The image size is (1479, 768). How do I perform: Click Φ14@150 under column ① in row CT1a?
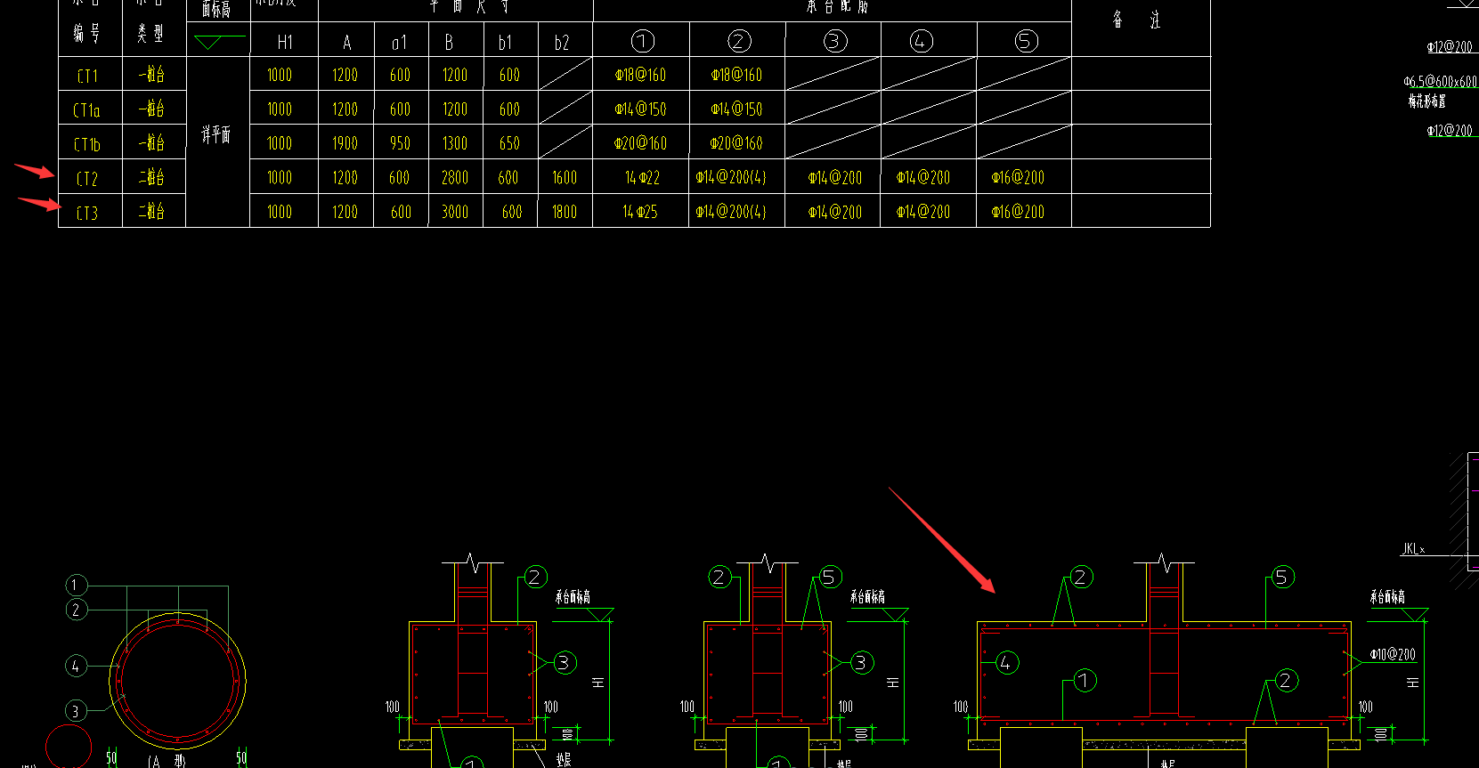tap(640, 109)
